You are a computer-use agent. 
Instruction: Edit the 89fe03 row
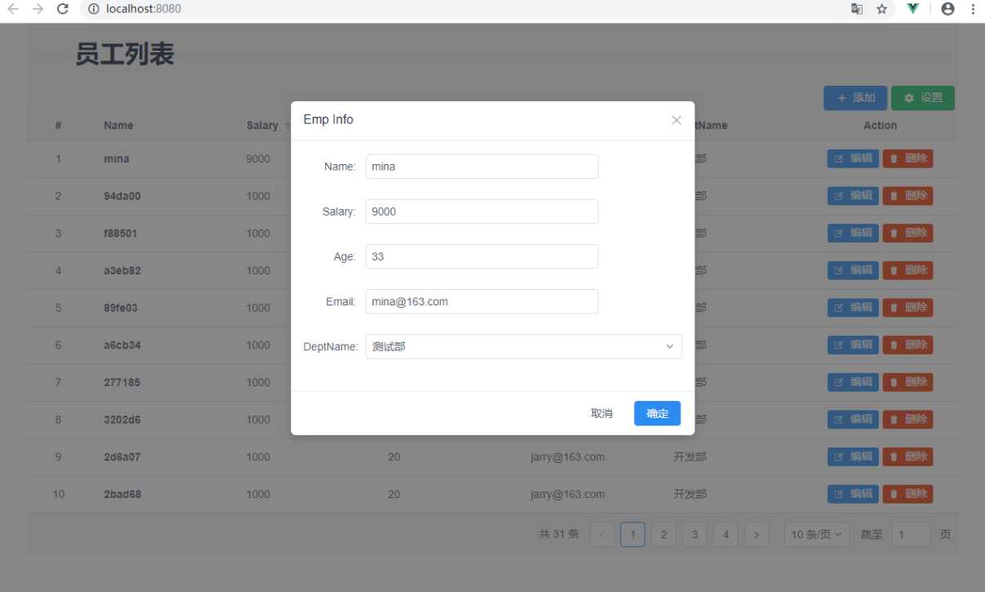click(x=853, y=308)
